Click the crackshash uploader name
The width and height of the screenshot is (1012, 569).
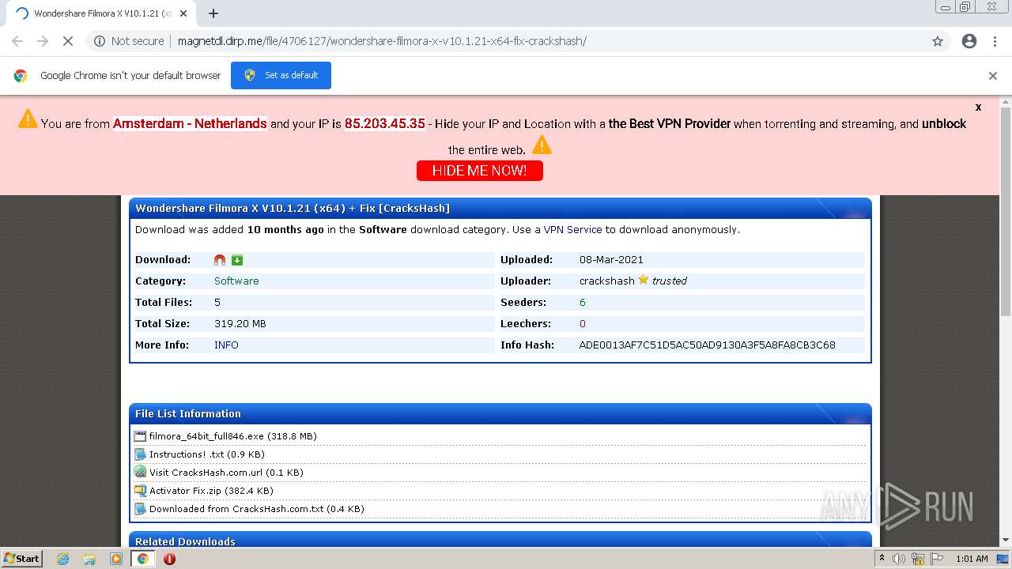[607, 281]
